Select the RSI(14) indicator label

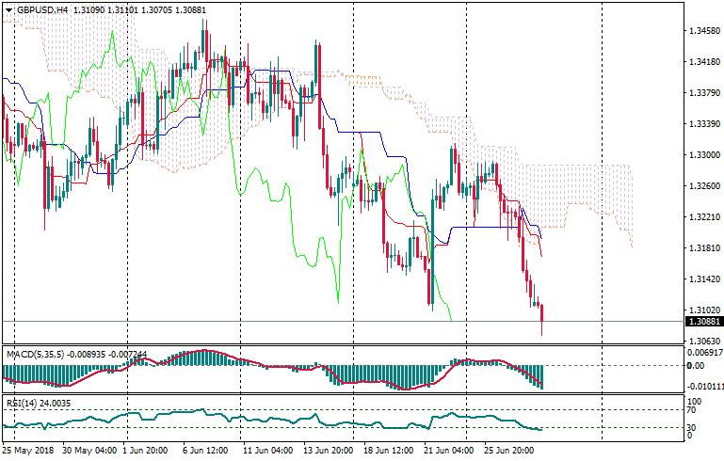coord(21,403)
